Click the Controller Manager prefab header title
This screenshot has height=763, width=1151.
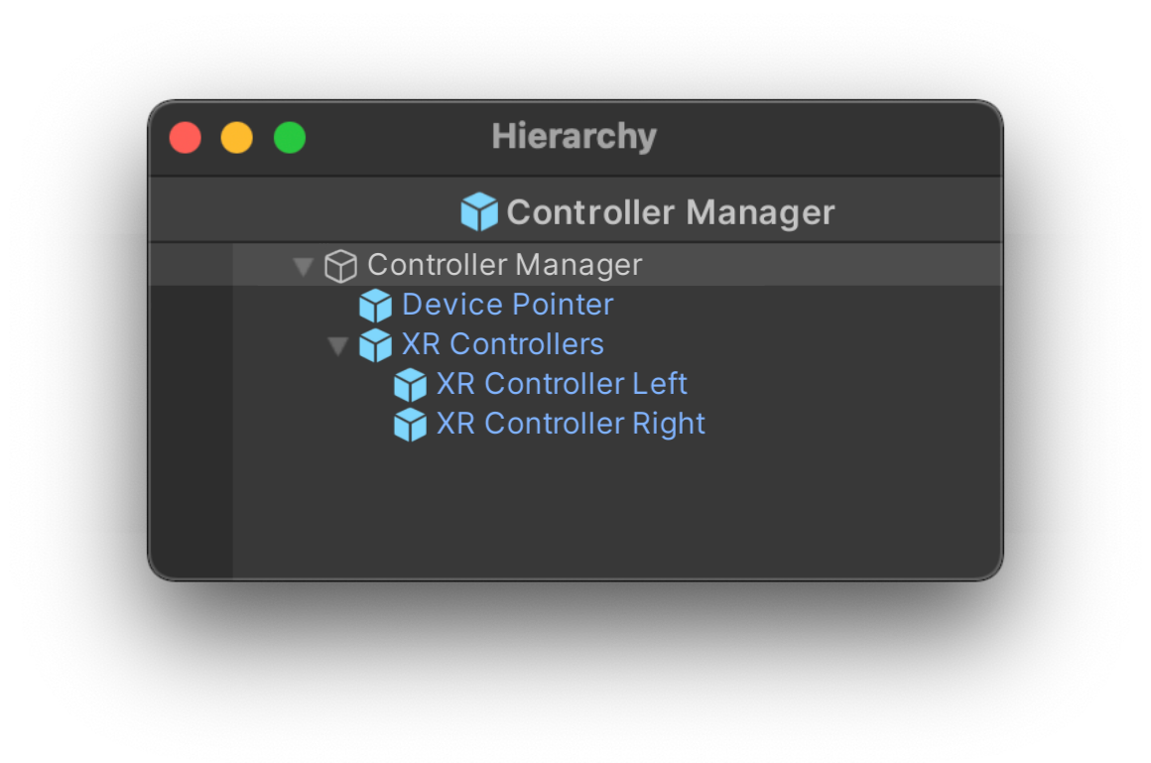click(x=671, y=212)
